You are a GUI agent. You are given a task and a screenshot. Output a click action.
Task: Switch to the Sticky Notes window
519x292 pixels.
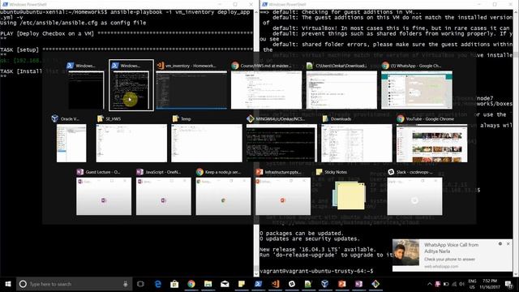click(x=349, y=192)
